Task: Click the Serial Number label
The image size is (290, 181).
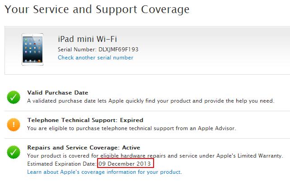Action: (x=77, y=49)
